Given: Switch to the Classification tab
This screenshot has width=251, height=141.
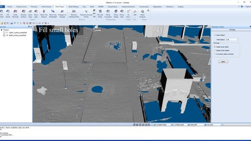Looking at the screenshot, I should click(113, 7).
